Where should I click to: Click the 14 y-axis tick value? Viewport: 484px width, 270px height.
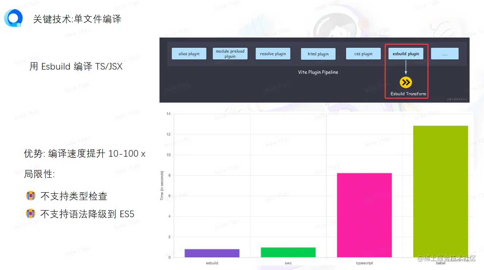(168, 114)
